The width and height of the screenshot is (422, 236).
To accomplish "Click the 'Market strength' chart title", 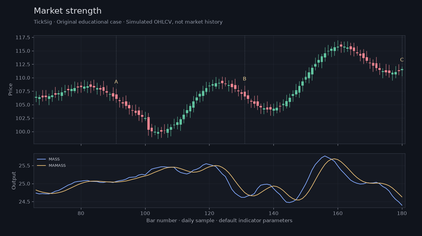I will (68, 11).
